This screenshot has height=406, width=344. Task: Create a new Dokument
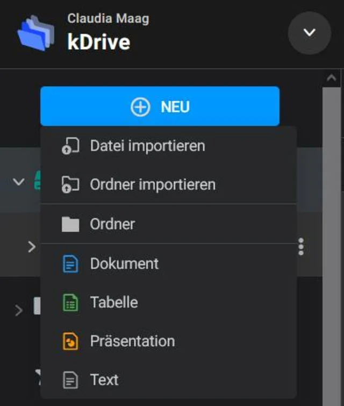click(x=168, y=263)
